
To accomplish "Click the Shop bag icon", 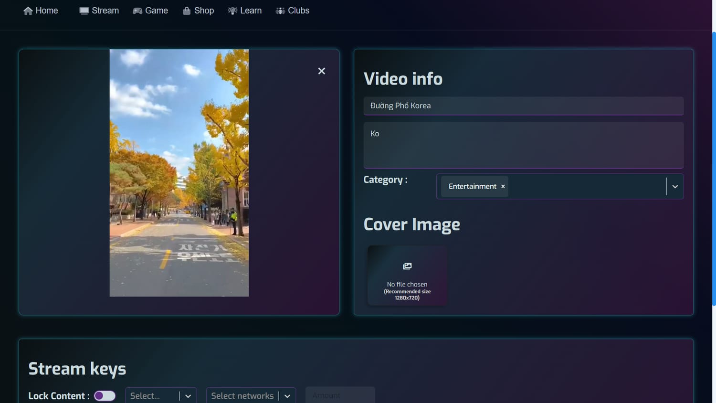I will click(187, 11).
